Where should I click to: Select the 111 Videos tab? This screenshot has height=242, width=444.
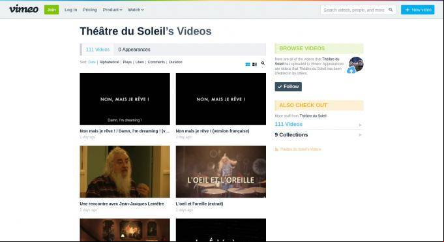[98, 50]
